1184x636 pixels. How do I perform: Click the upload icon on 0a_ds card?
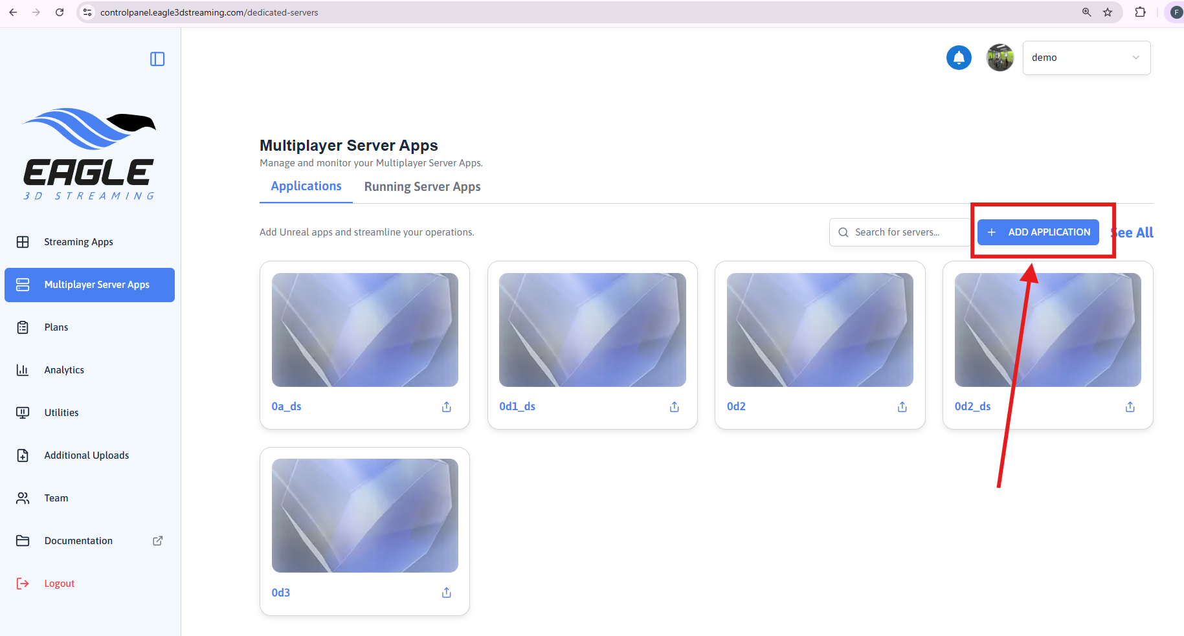(447, 407)
